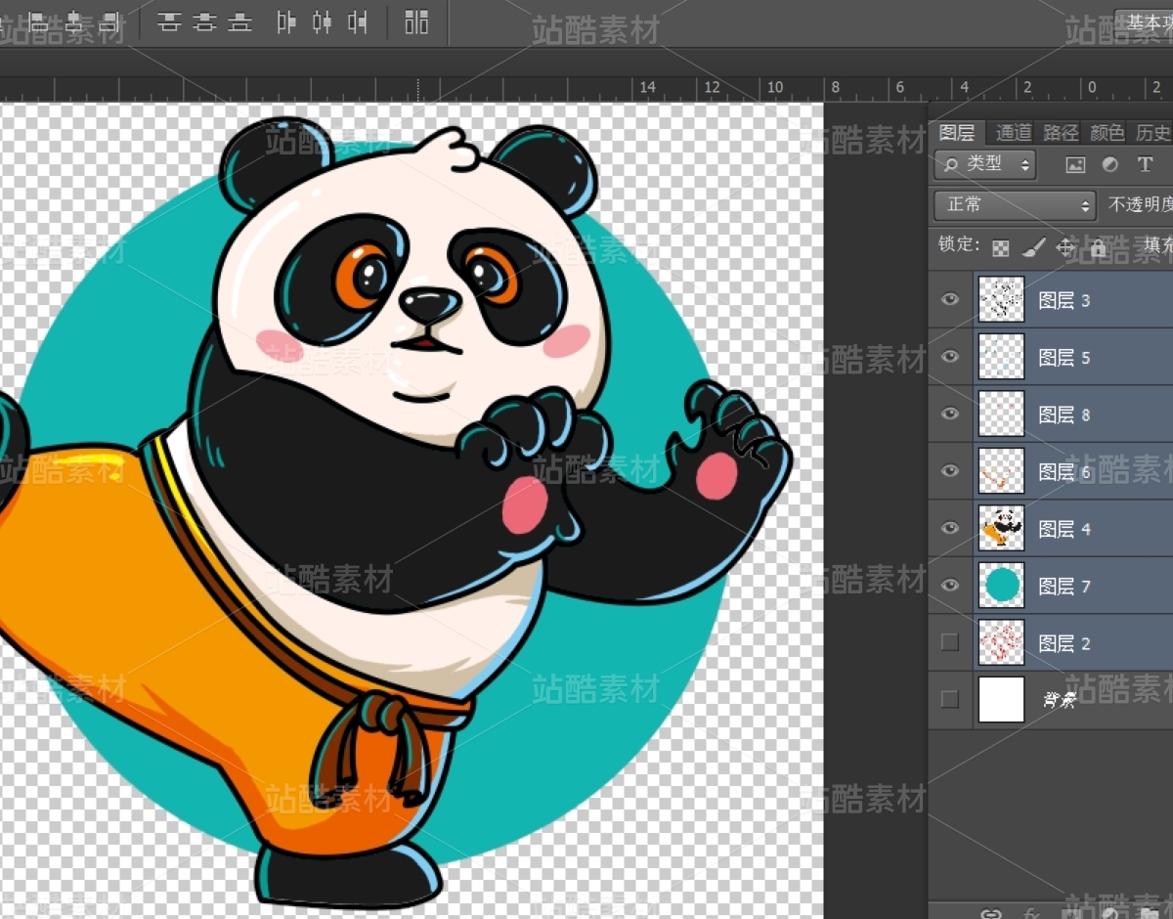
Task: Select layer name 图层 2
Action: [1064, 643]
